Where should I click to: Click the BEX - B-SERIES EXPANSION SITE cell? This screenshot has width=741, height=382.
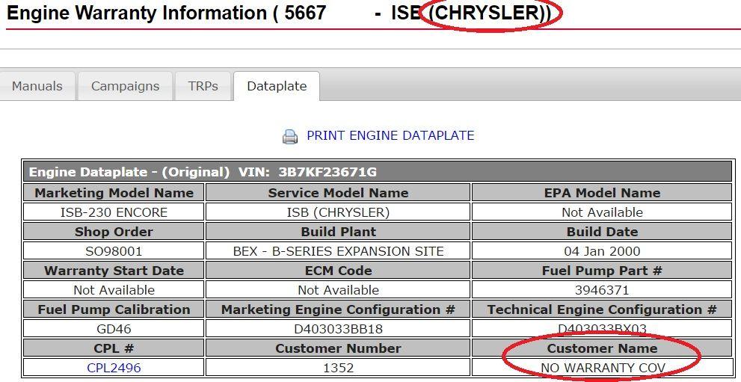338,250
